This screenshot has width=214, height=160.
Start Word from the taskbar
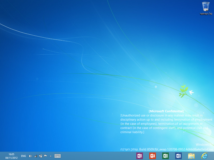coord(178,156)
